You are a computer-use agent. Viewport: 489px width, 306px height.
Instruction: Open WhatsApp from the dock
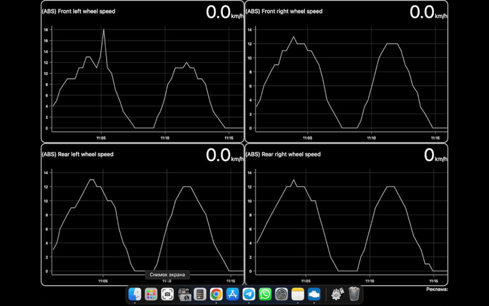pos(265,294)
